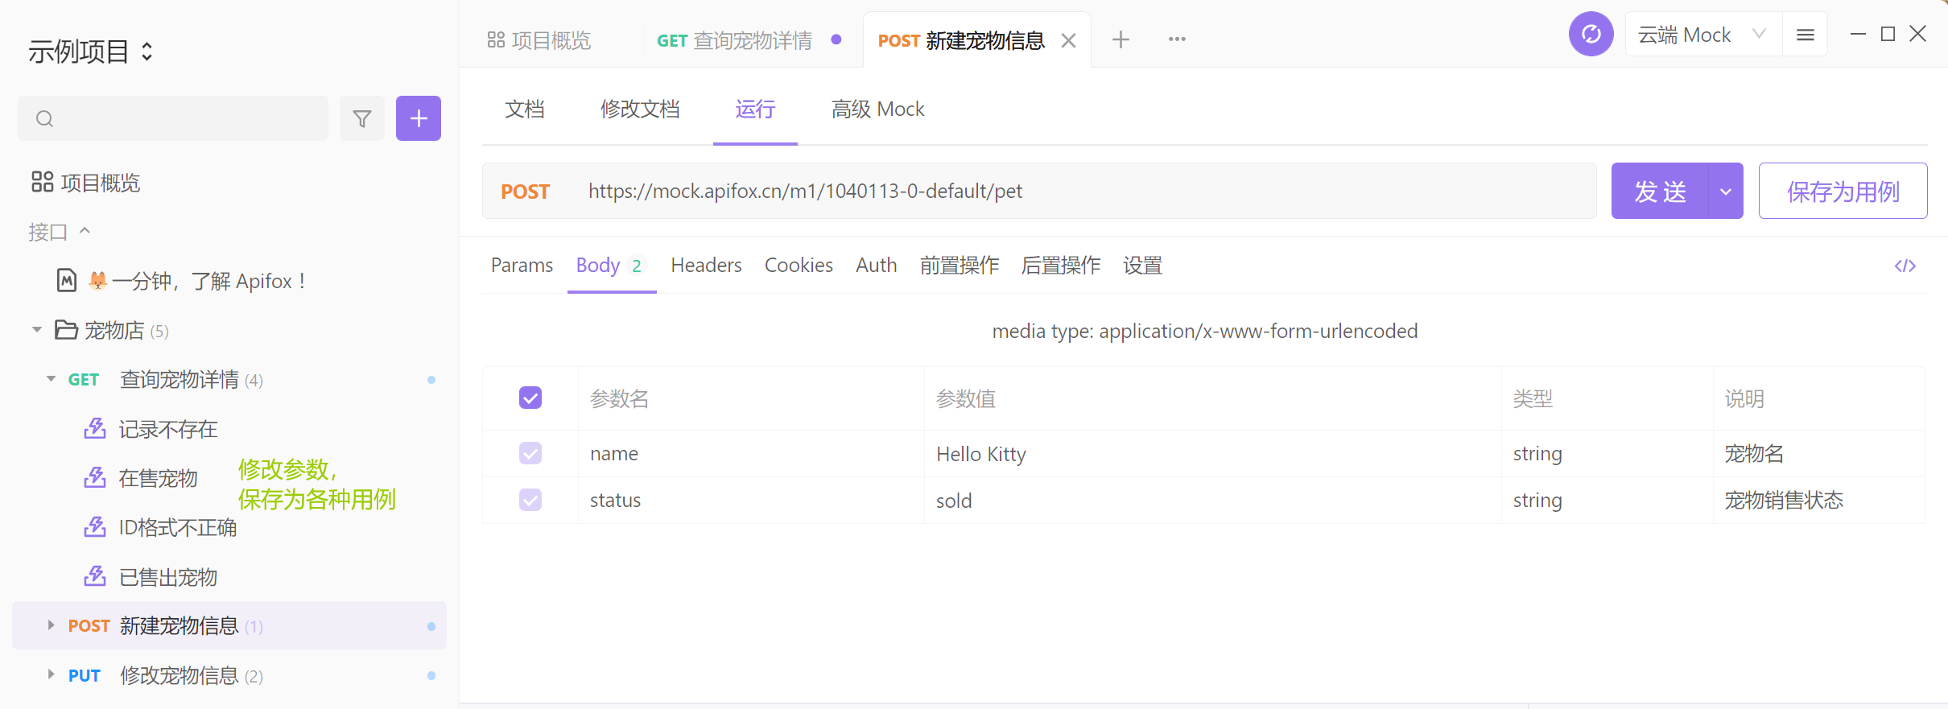Click the 保存为用例 button
The width and height of the screenshot is (1948, 709).
click(x=1843, y=192)
